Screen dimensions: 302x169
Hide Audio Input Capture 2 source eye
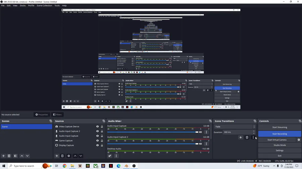[x=97, y=131]
